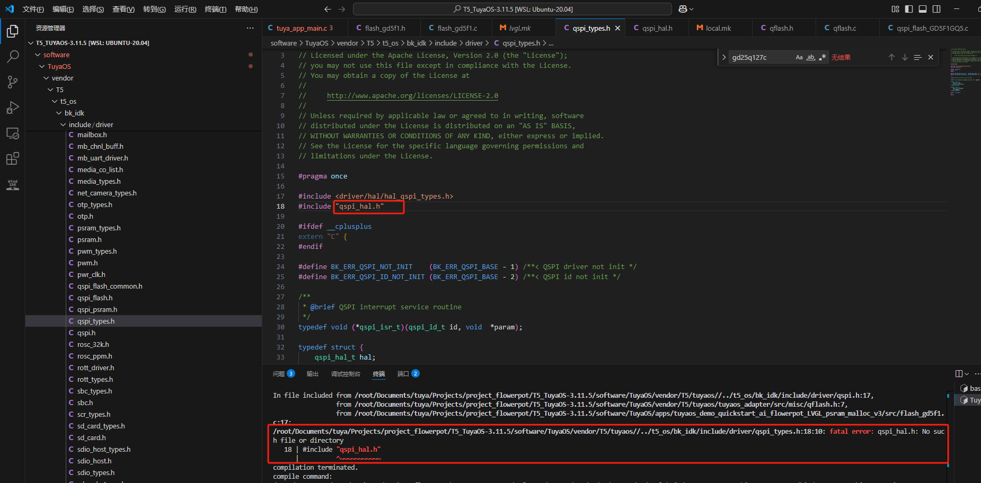This screenshot has width=981, height=483.
Task: Switch to the 输出 panel tab
Action: [313, 374]
